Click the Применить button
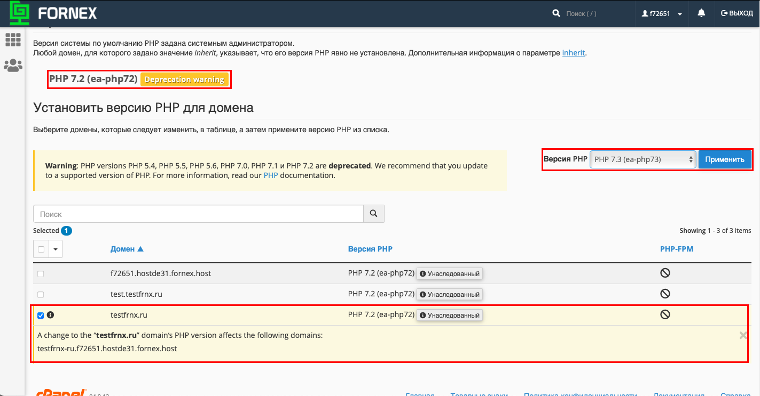Viewport: 760px width, 396px height. pyautogui.click(x=725, y=159)
